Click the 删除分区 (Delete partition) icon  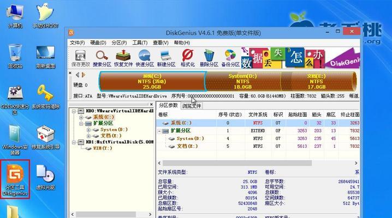[x=209, y=58]
